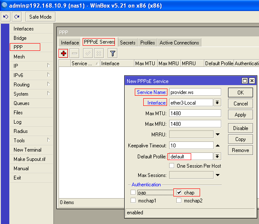259x224 pixels.
Task: Click the red plus add button
Action: pyautogui.click(x=63, y=53)
